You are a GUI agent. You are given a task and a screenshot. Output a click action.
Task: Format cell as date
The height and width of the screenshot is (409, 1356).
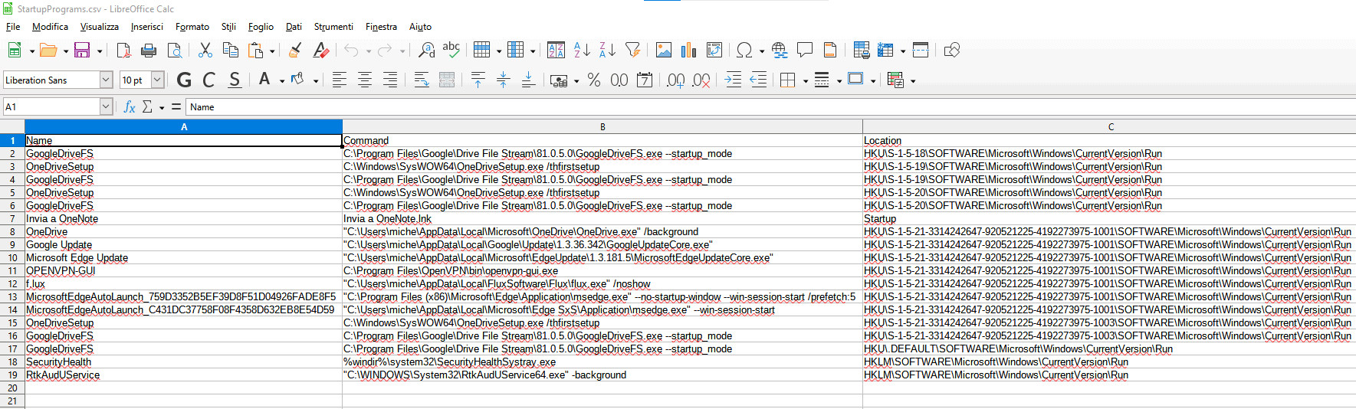click(x=645, y=80)
